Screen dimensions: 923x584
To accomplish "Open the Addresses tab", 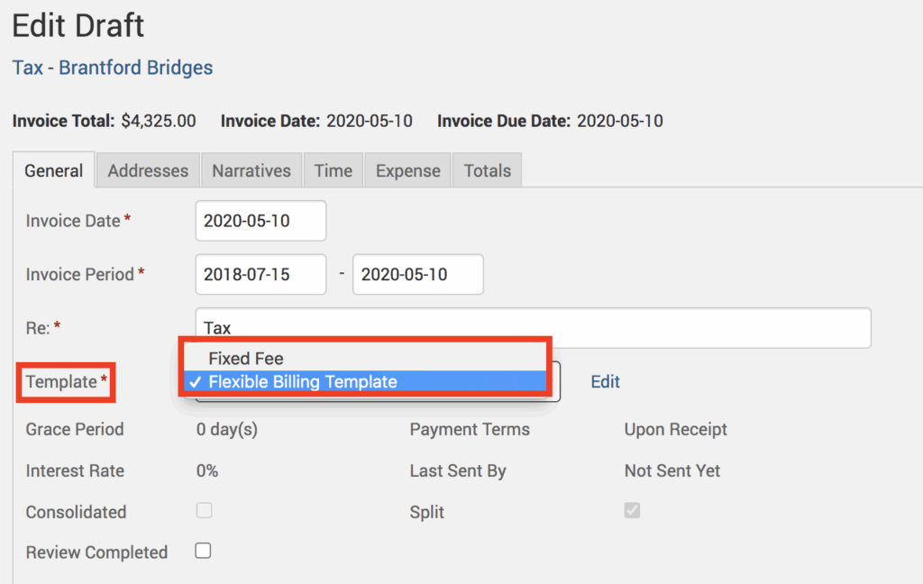I will [x=148, y=170].
